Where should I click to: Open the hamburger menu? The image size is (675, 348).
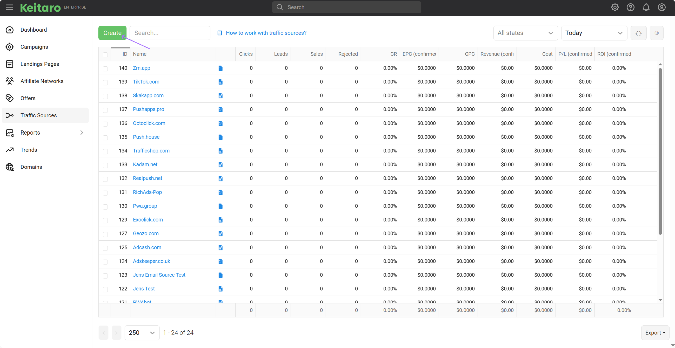point(9,7)
